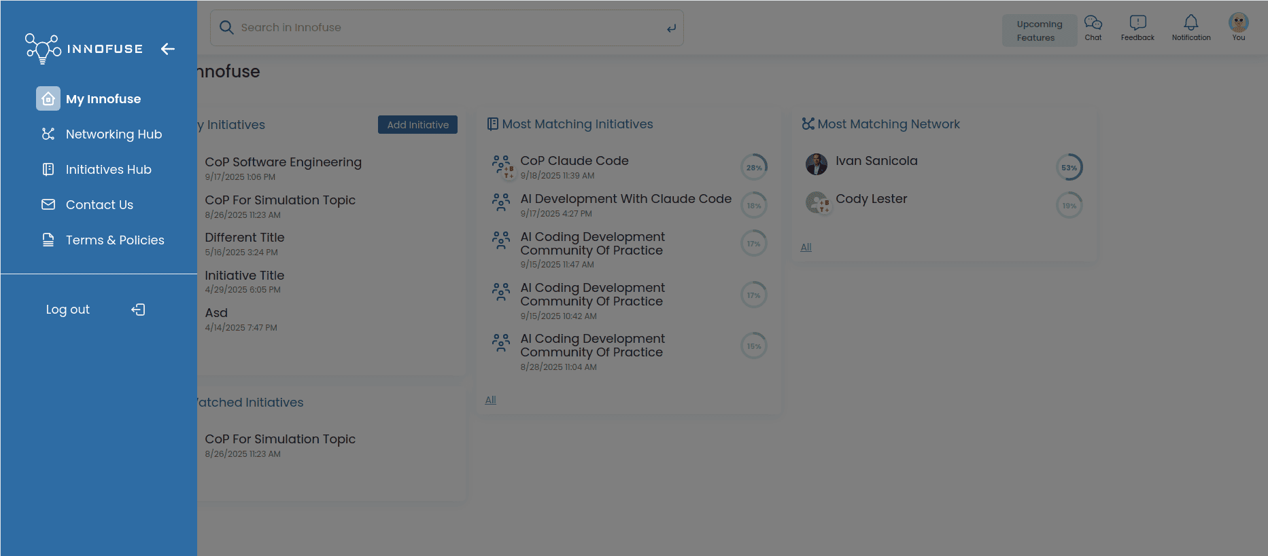This screenshot has width=1268, height=556.
Task: Go to Networking Hub in the sidebar
Action: [114, 134]
